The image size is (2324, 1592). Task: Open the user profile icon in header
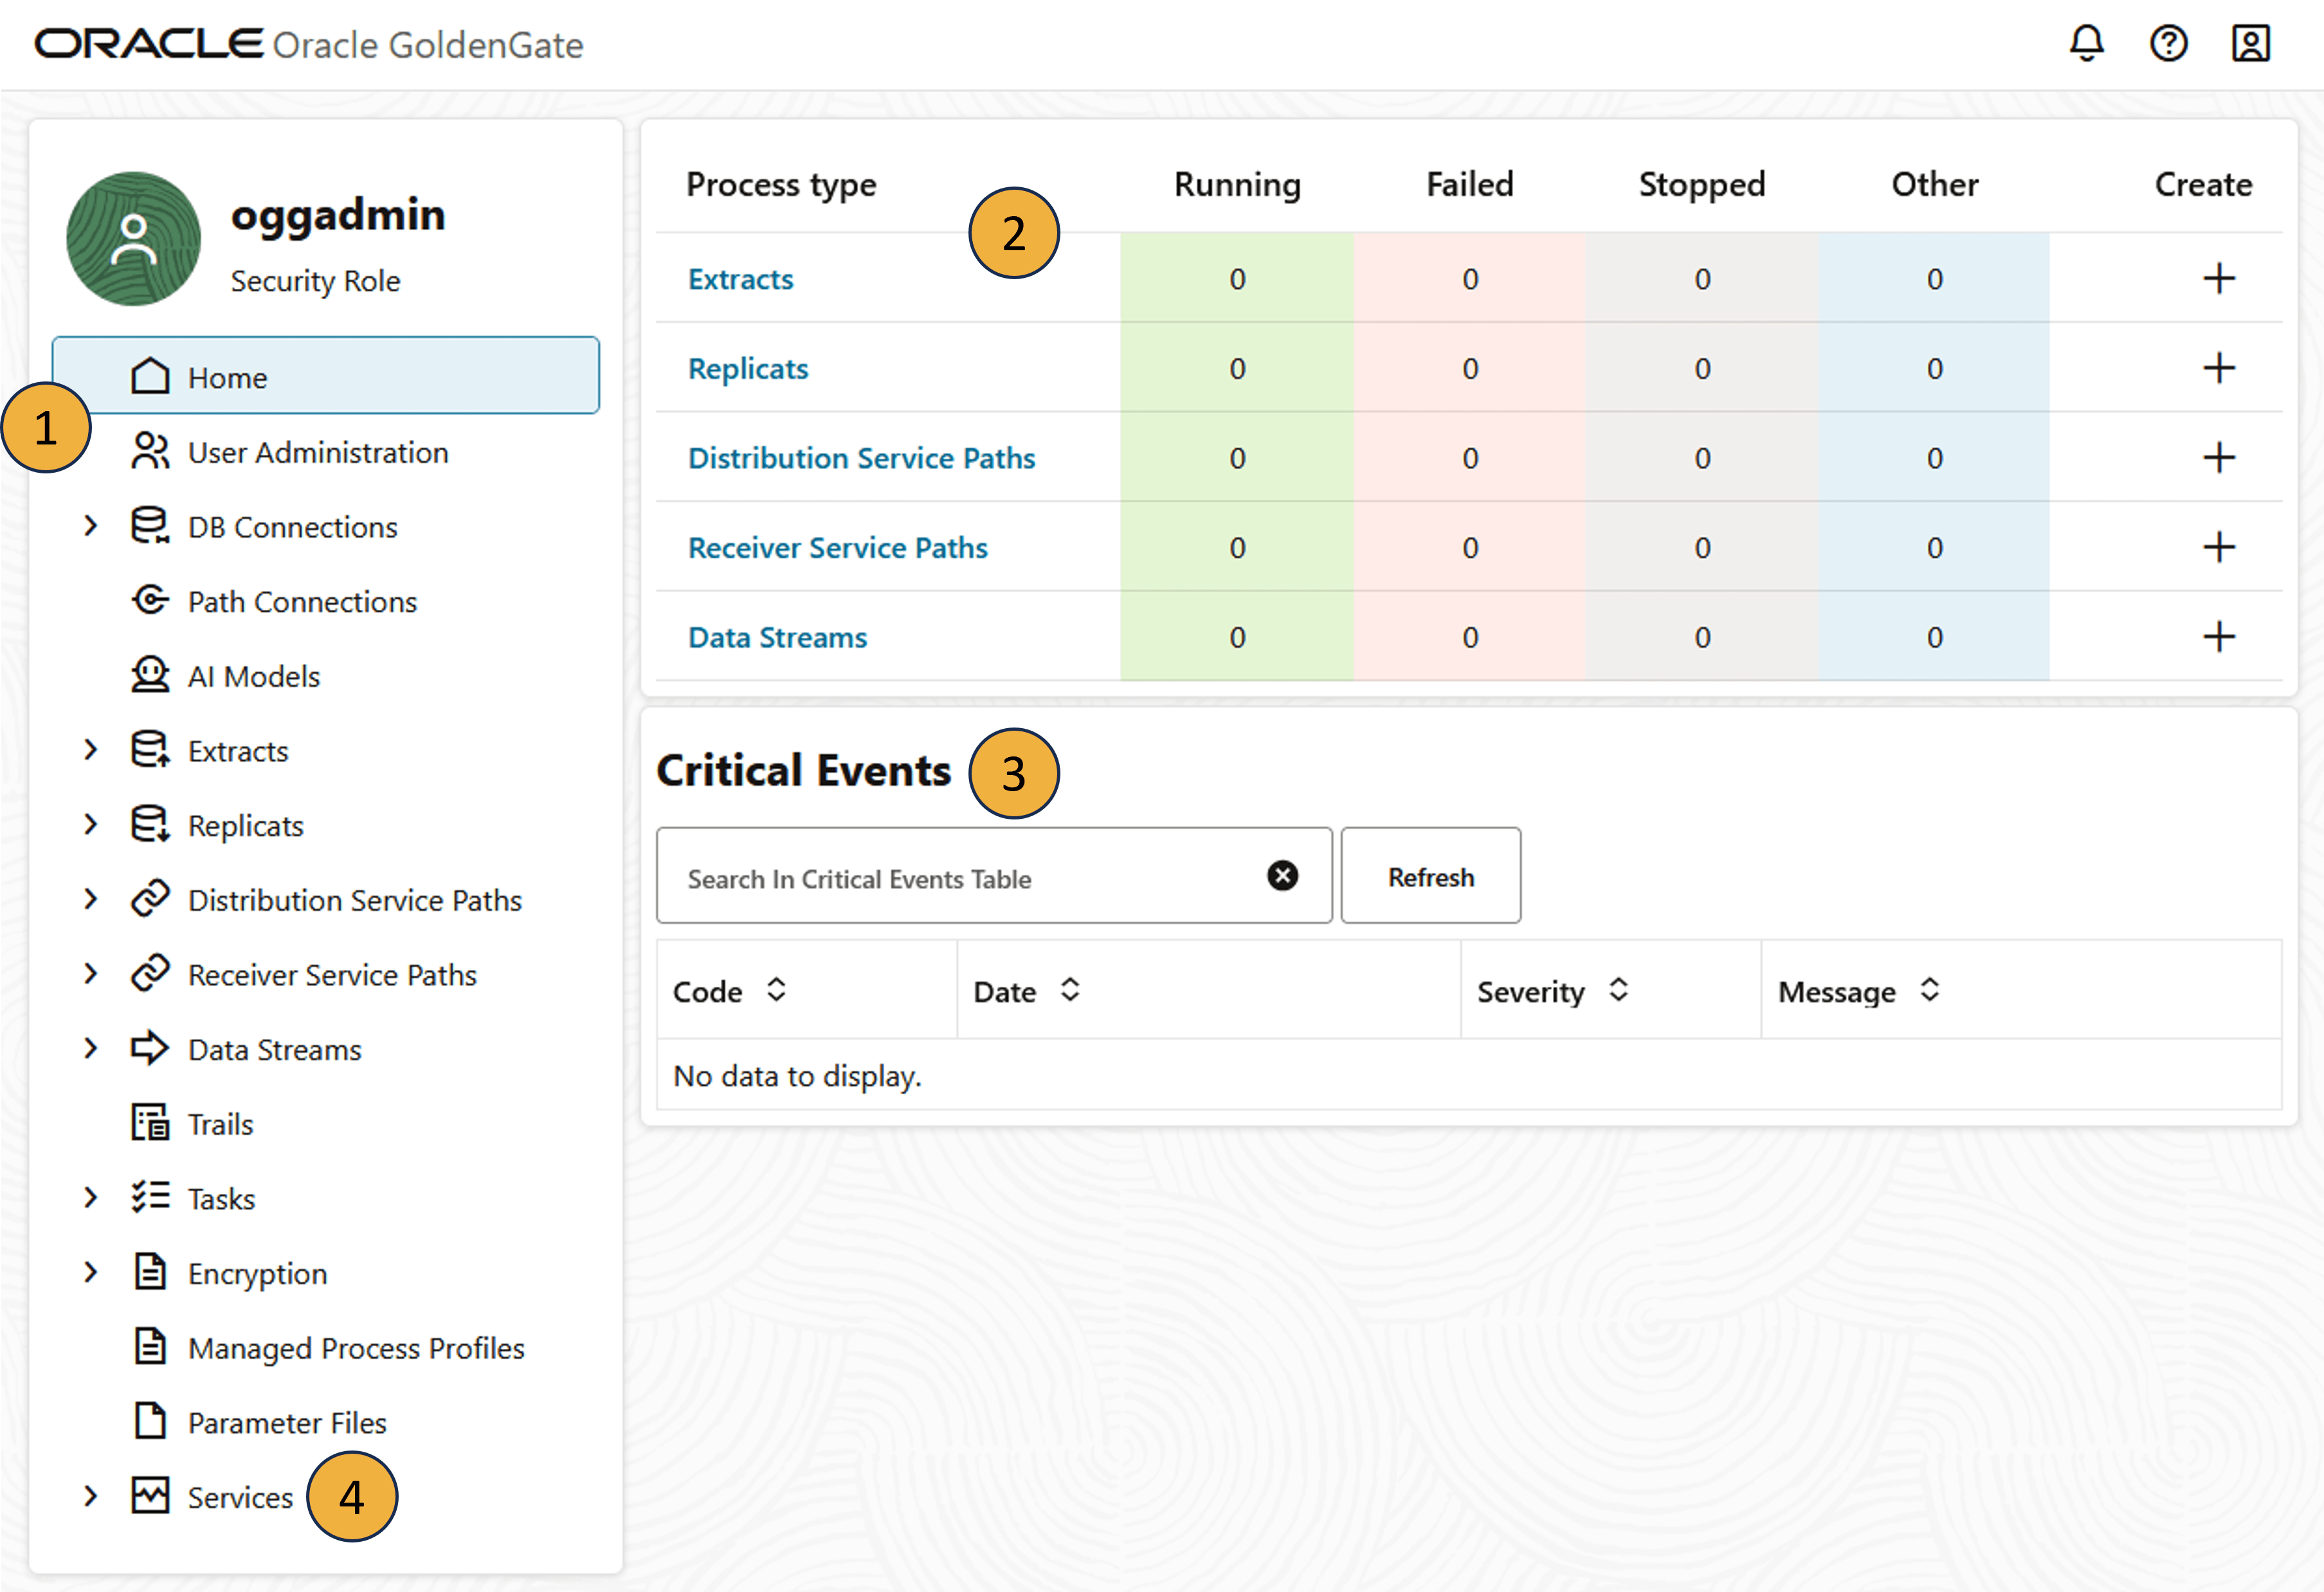click(x=2250, y=44)
